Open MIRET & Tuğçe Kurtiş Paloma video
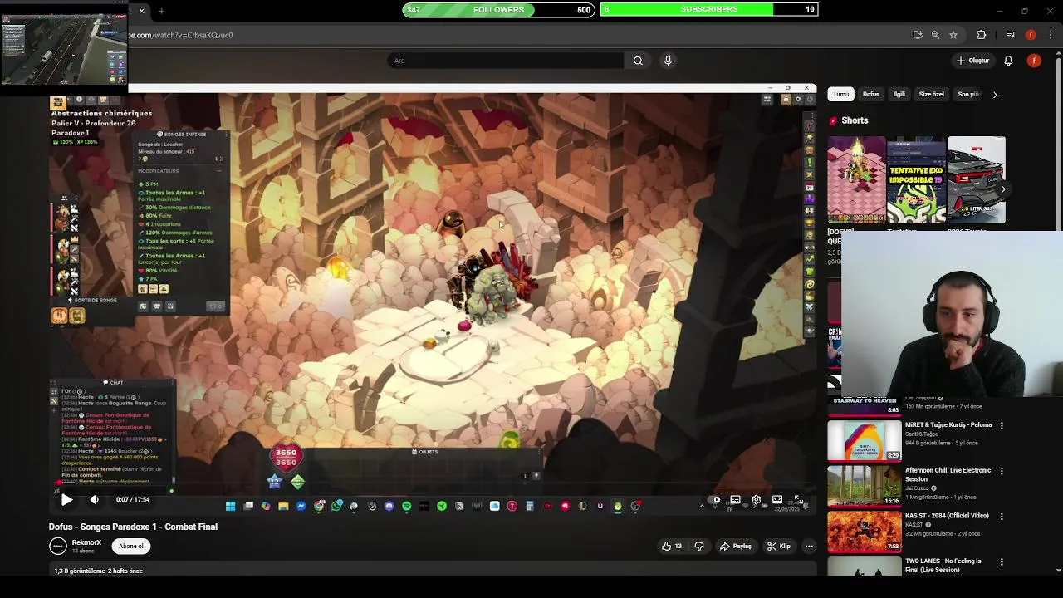The width and height of the screenshot is (1063, 598). [864, 440]
